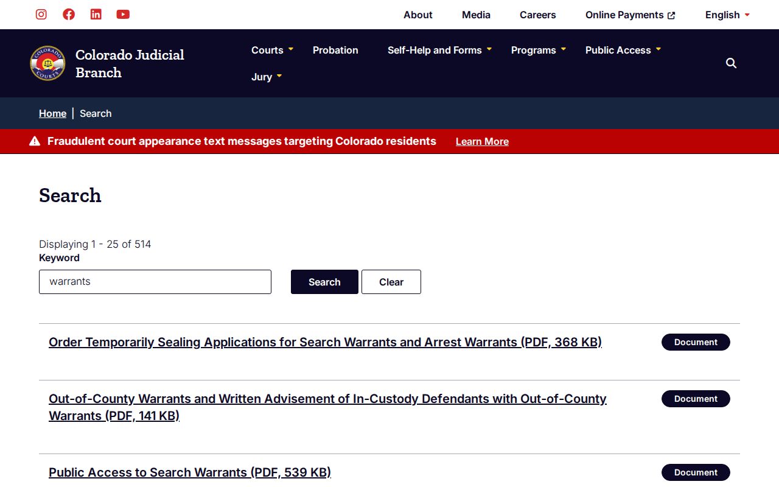
Task: Expand the Self-Help and Forms menu
Action: coord(439,50)
